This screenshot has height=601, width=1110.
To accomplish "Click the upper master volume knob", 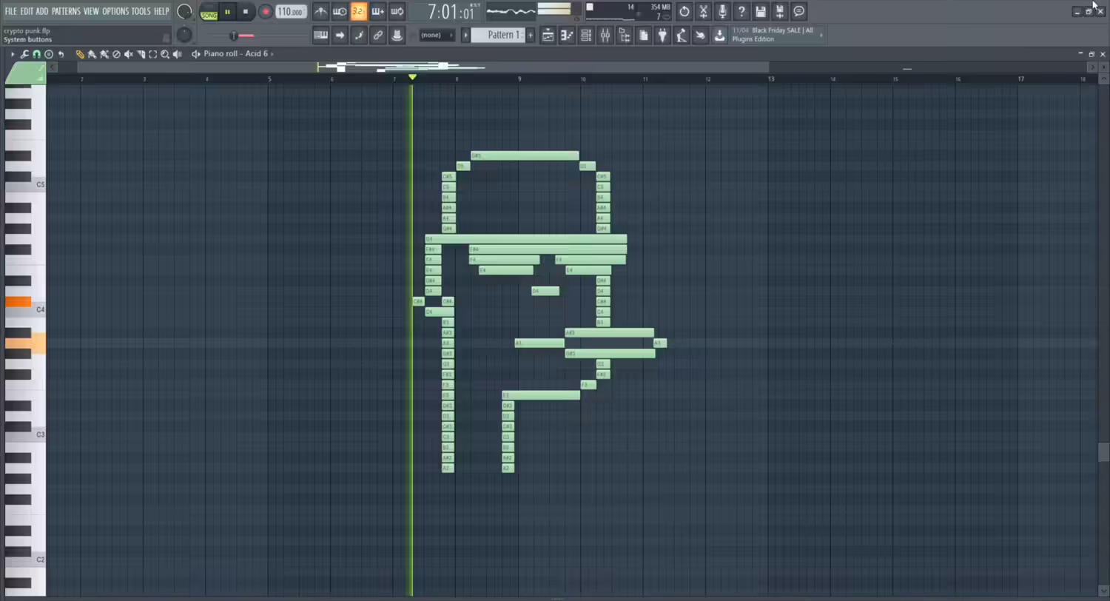I will [x=185, y=11].
